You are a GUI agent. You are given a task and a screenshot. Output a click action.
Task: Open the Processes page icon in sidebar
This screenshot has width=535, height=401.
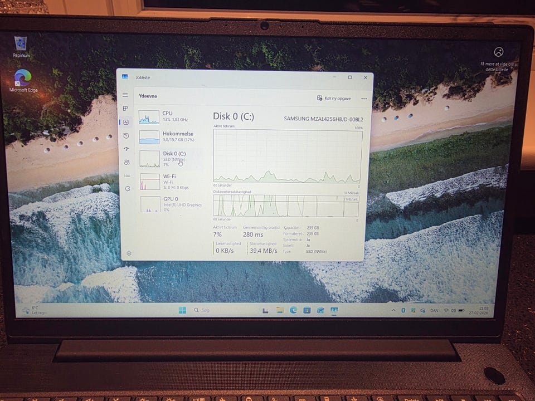pyautogui.click(x=125, y=109)
